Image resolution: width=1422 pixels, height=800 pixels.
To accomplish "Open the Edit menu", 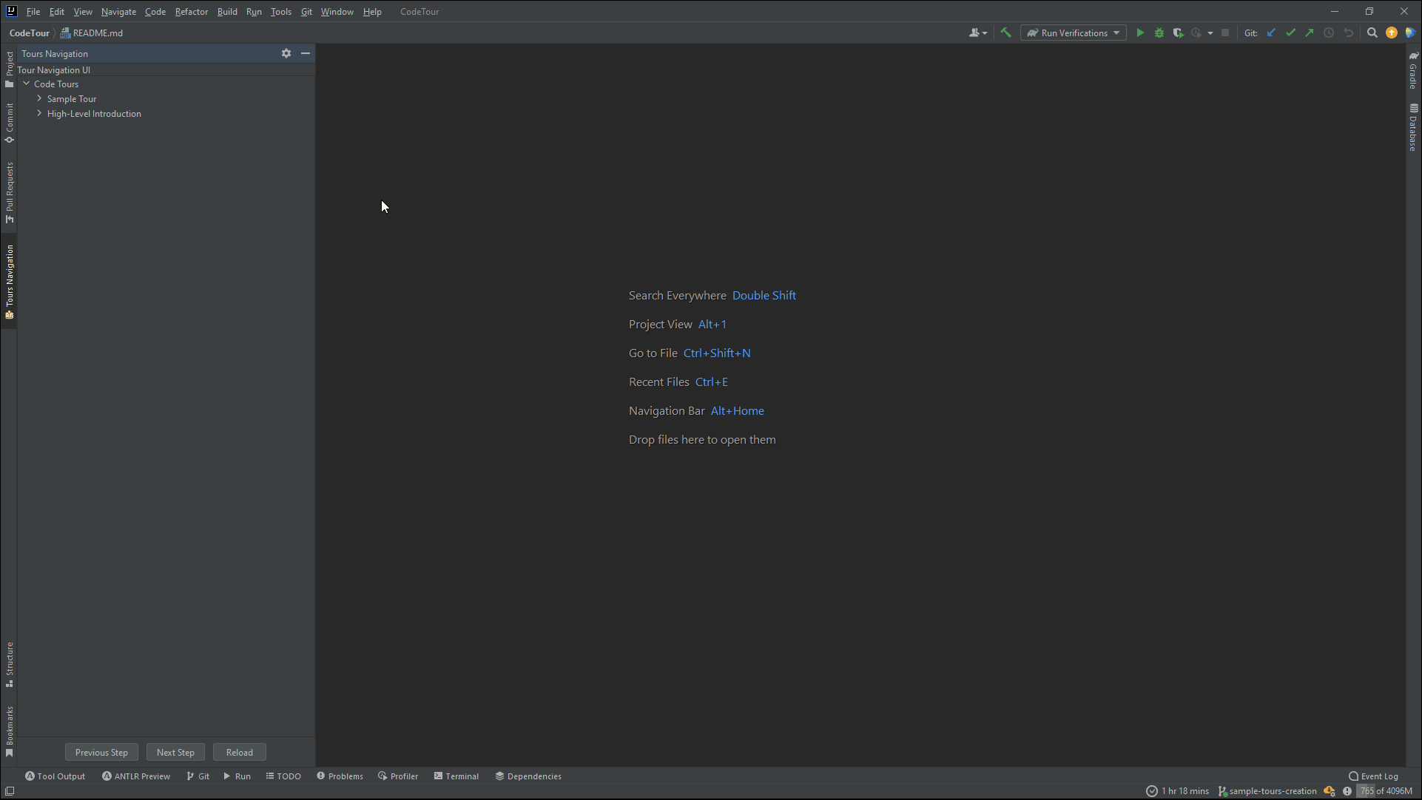I will [x=57, y=11].
